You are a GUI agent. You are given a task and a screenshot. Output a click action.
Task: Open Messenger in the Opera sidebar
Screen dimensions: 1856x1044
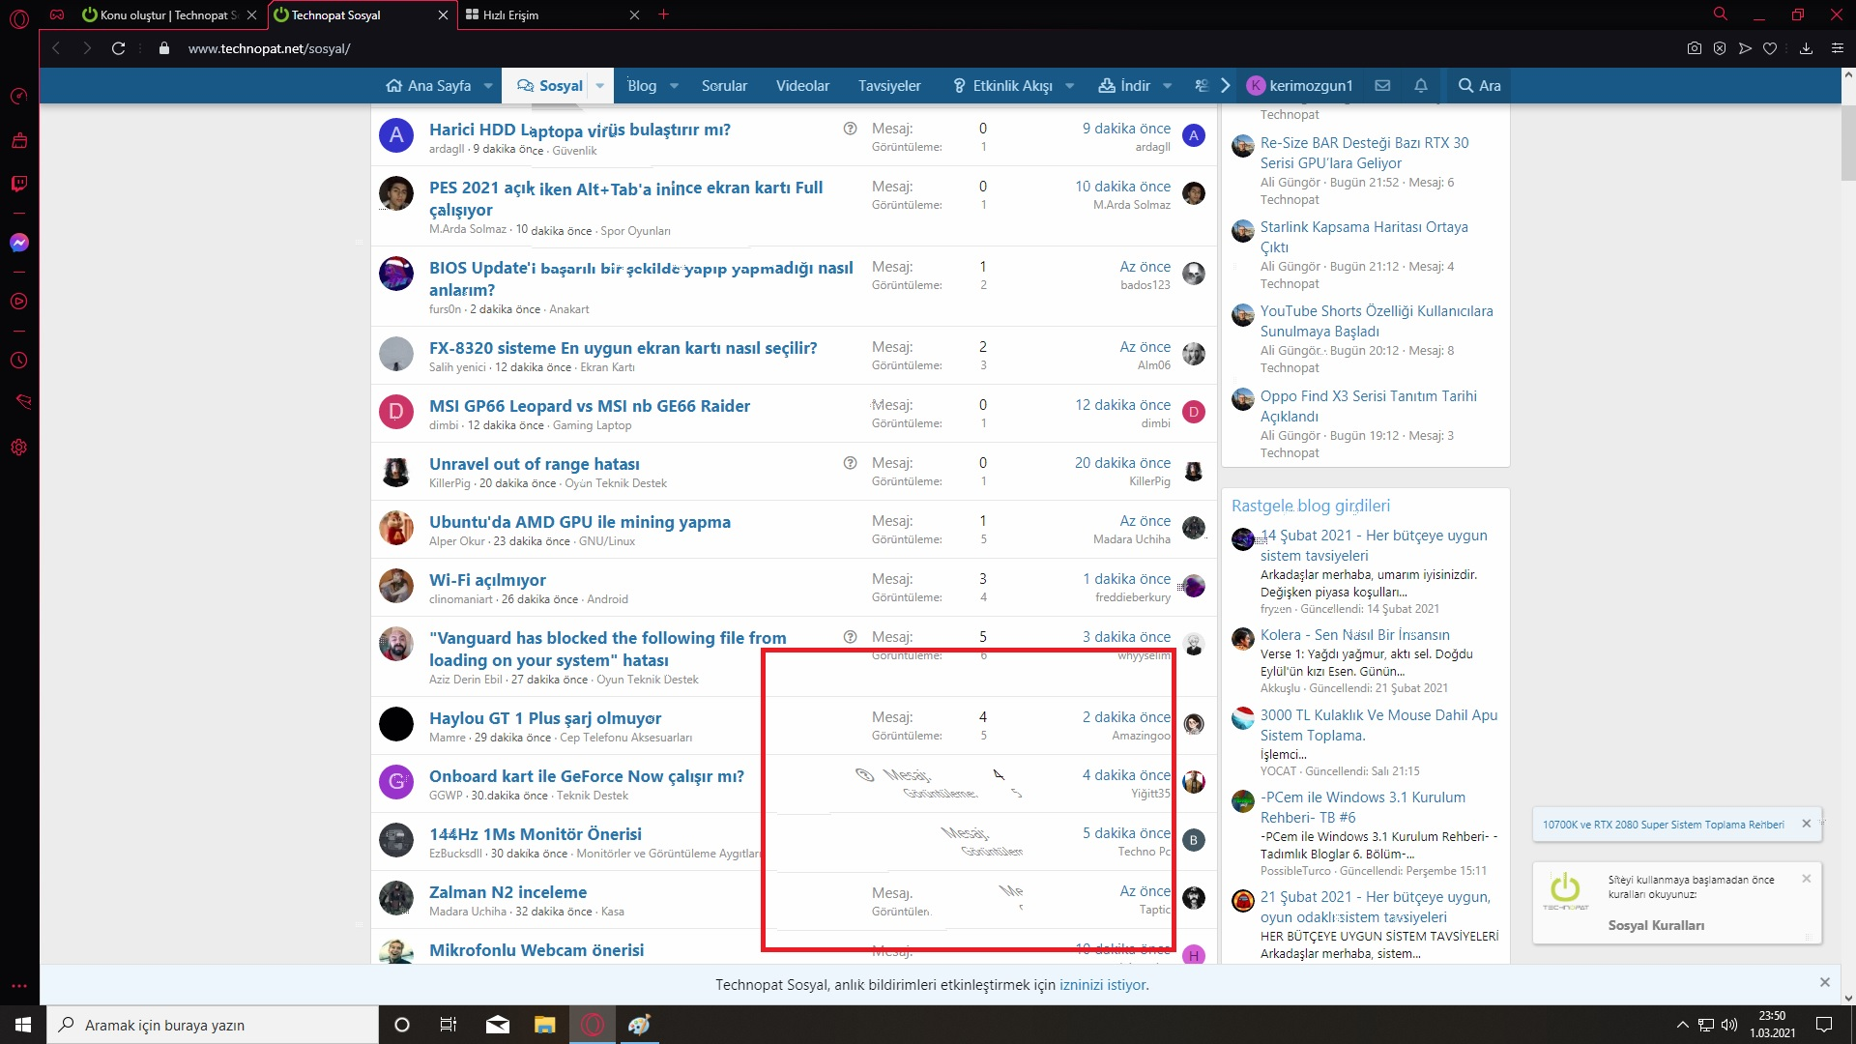point(19,243)
